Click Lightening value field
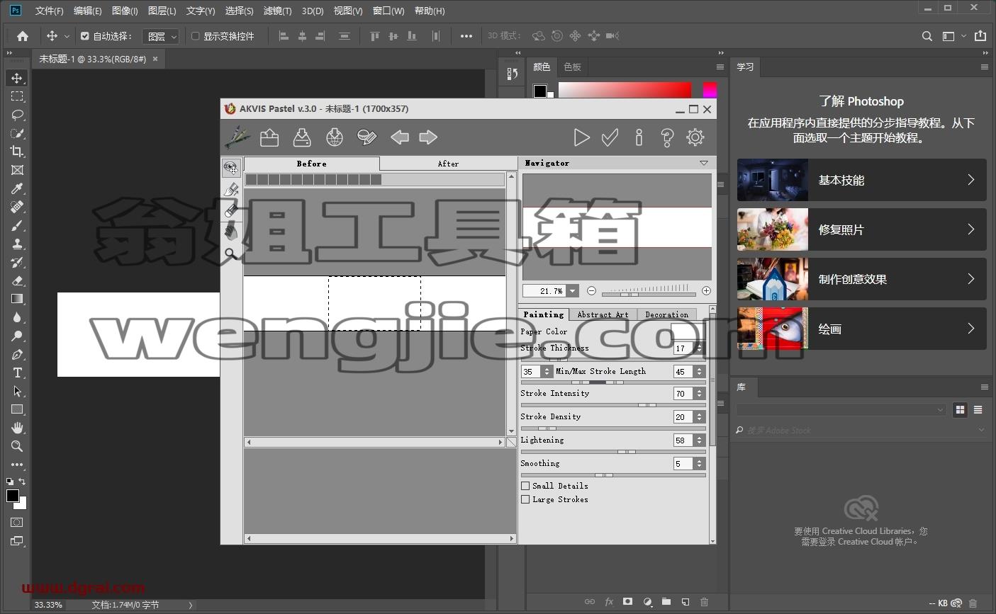This screenshot has height=614, width=996. [x=683, y=440]
